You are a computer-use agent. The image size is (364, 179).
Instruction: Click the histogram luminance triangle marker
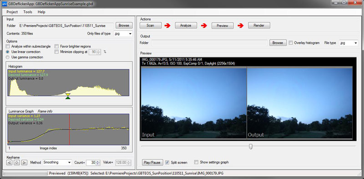tap(68, 96)
